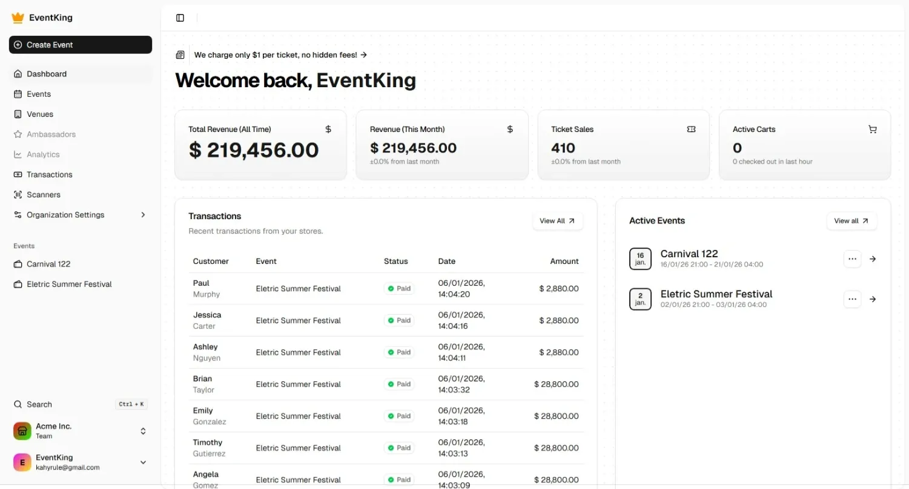Open more options for Eletric Summer Festival
909x489 pixels.
(852, 299)
